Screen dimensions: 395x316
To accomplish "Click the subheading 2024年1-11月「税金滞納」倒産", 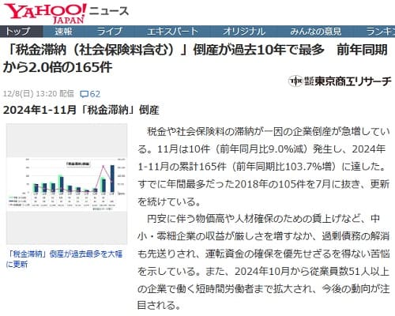I will point(81,110).
